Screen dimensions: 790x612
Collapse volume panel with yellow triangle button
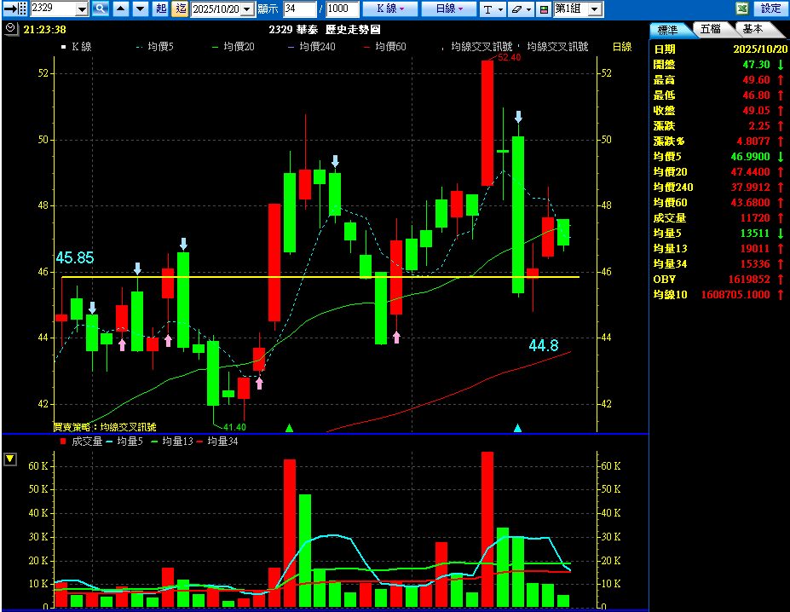pos(10,459)
